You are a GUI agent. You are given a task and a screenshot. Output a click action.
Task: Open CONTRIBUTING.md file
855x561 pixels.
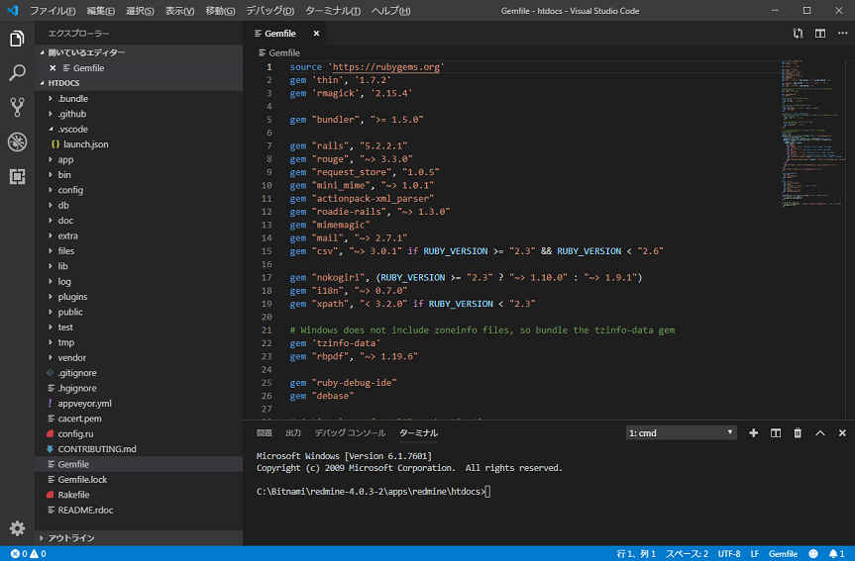[139, 449]
